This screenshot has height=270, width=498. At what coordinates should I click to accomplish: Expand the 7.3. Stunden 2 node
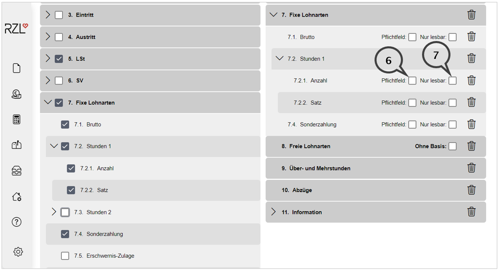[x=54, y=212]
